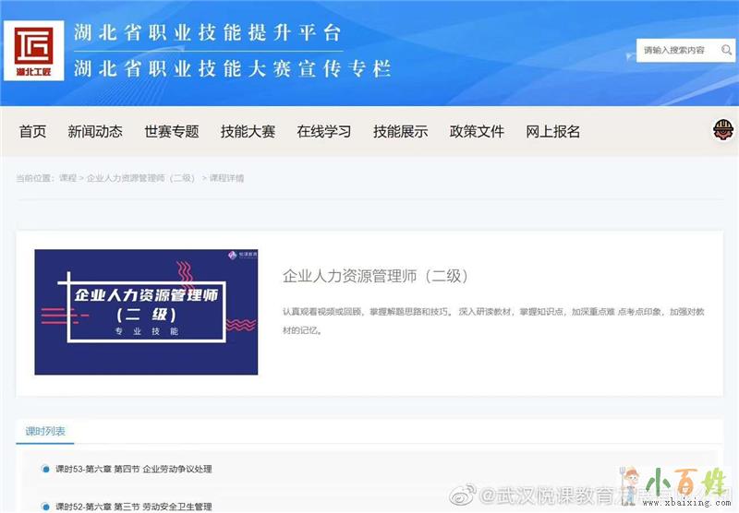739x513 pixels.
Task: Select 技能大赛 in the navigation bar
Action: pos(248,132)
